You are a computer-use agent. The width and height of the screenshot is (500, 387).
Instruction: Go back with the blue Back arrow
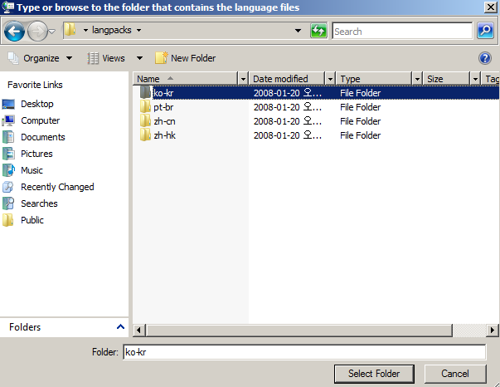click(14, 31)
